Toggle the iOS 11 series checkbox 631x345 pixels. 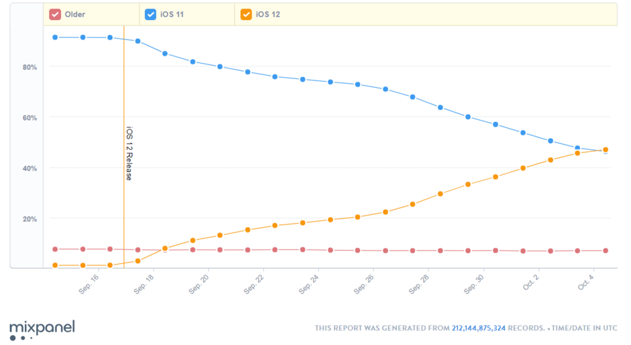151,14
